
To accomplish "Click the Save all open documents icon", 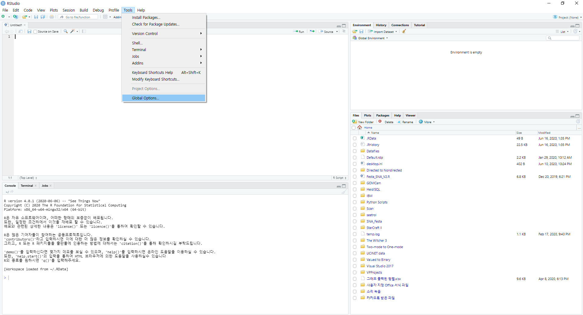I will pyautogui.click(x=43, y=17).
